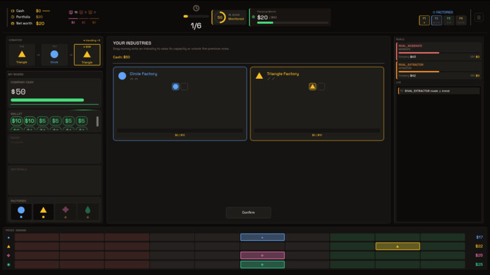The image size is (490, 275).
Task: Select the triangle factory icon in Factories panel
Action: [43, 211]
